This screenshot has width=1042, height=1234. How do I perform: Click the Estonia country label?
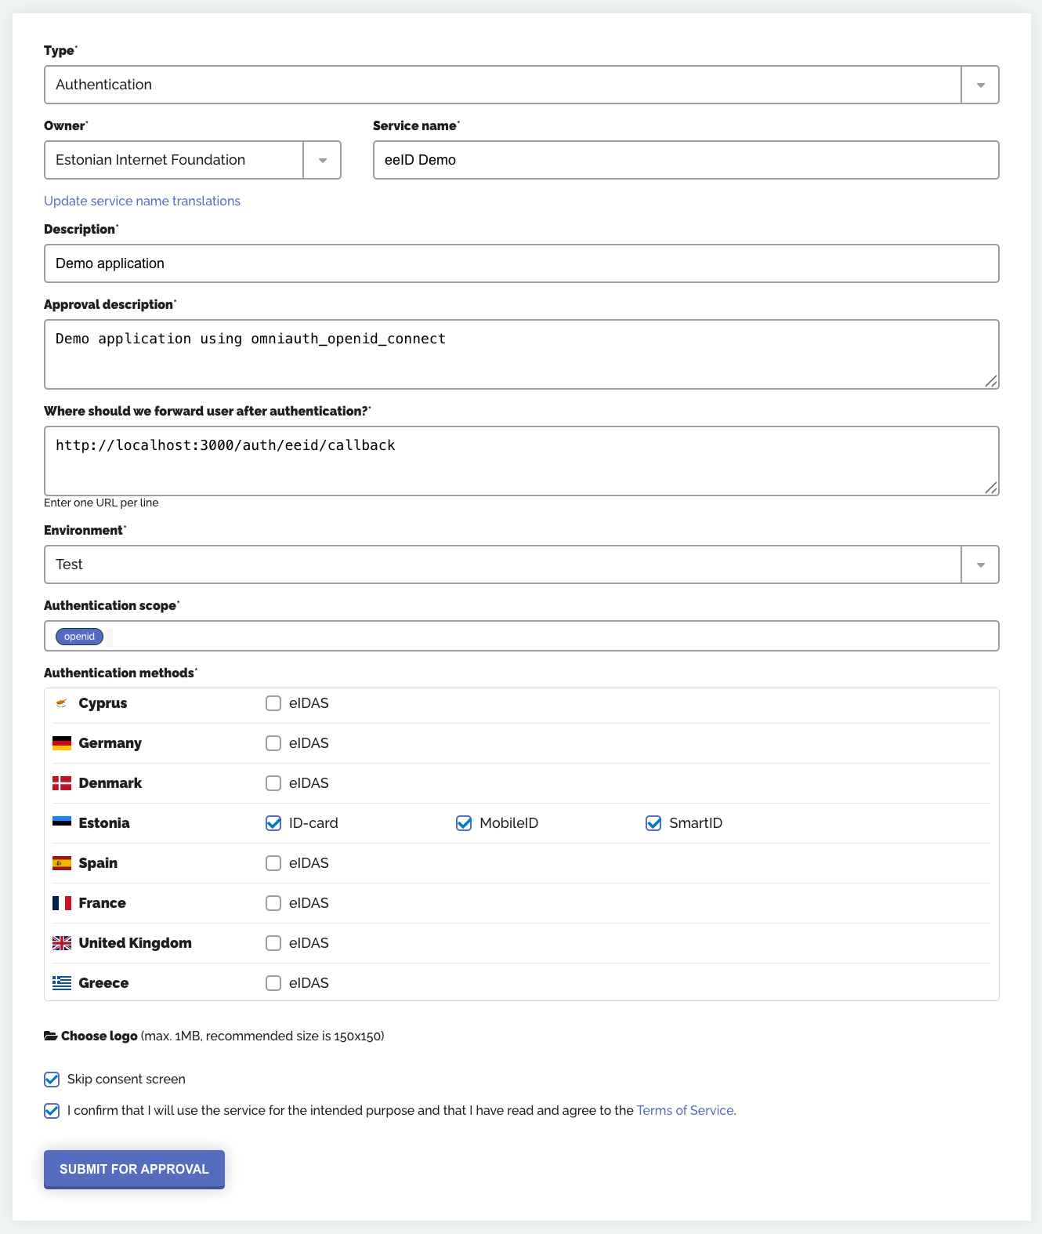click(x=104, y=823)
